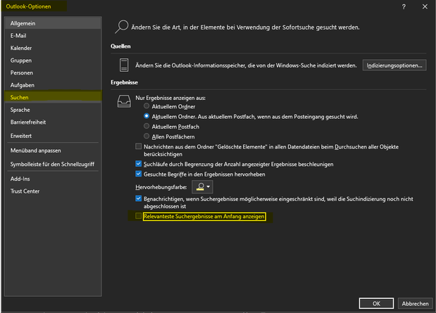
Task: Select Personen in the sidebar
Action: [x=53, y=72]
